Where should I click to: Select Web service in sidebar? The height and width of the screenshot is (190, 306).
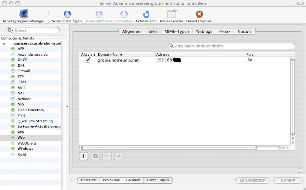pyautogui.click(x=21, y=138)
